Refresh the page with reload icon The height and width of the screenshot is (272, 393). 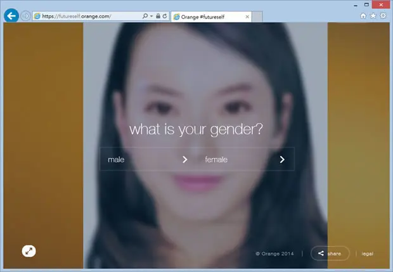click(x=165, y=16)
